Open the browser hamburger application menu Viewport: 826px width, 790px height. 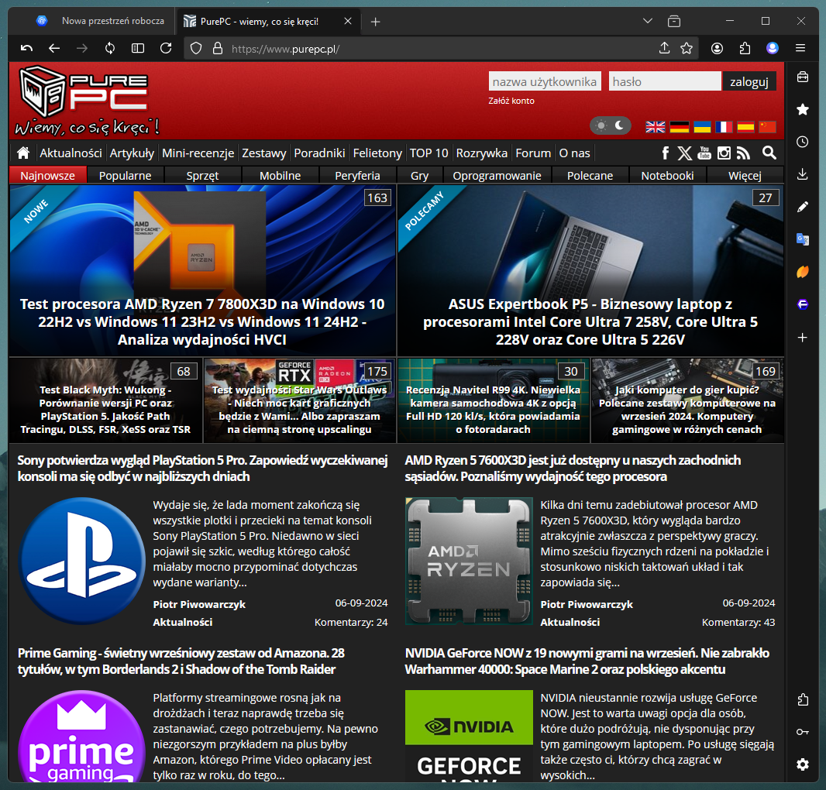800,48
